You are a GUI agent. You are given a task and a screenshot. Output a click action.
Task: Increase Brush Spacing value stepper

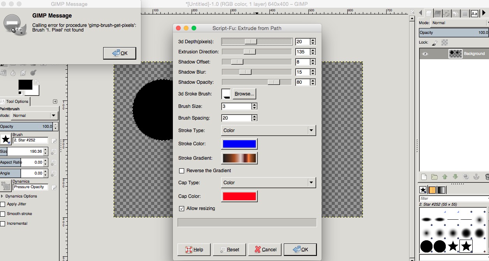click(x=255, y=116)
